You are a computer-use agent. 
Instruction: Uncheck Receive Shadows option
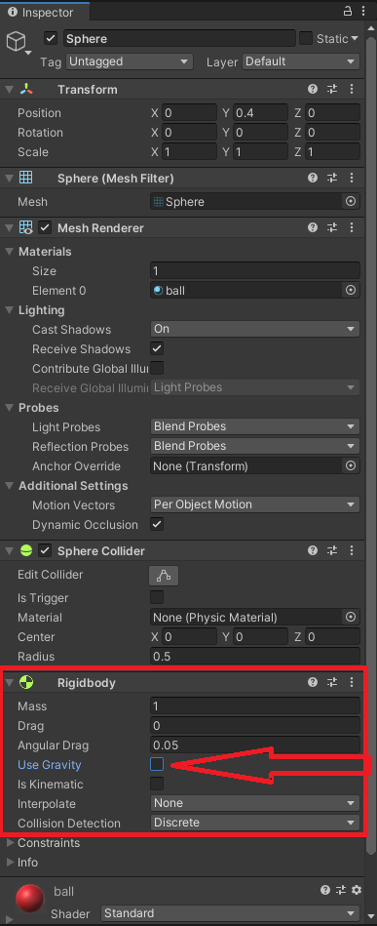(x=157, y=348)
